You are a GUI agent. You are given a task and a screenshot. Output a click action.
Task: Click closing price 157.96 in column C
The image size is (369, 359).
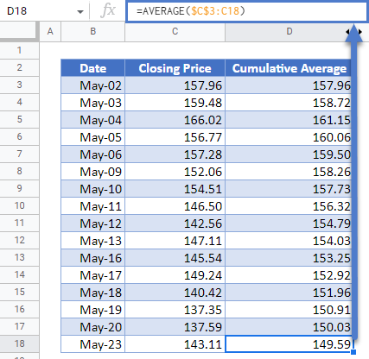click(175, 85)
